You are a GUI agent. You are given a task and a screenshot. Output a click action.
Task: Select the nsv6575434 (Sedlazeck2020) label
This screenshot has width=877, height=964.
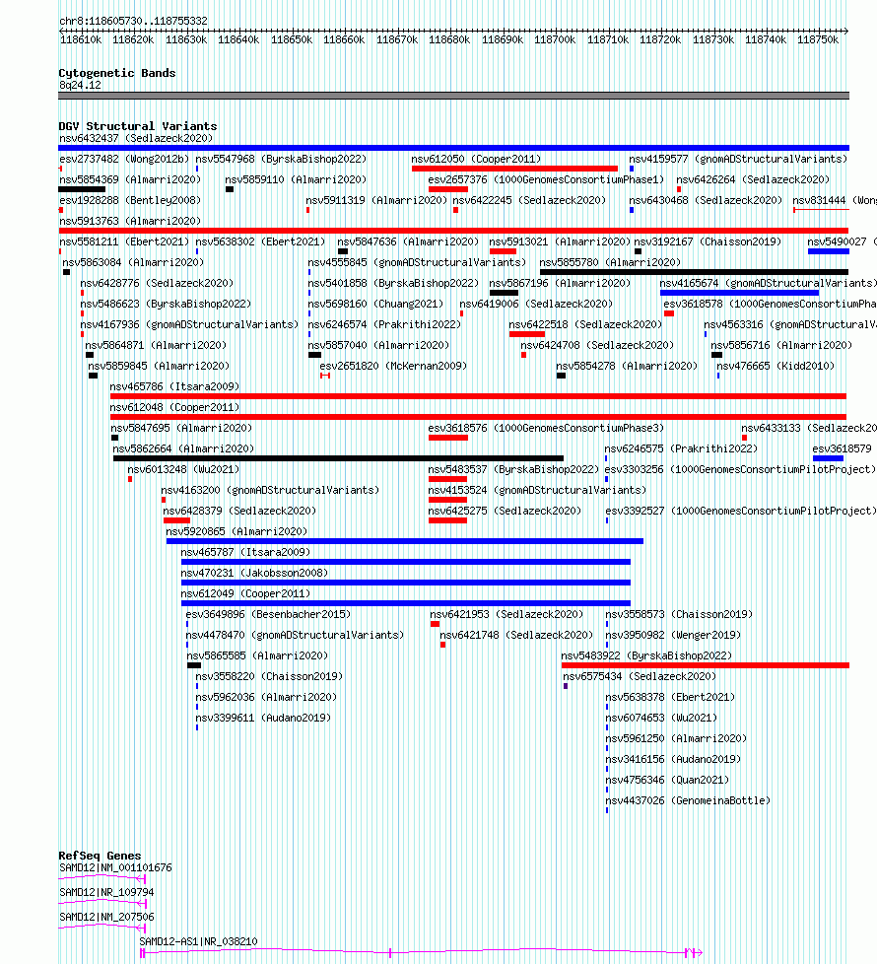640,676
